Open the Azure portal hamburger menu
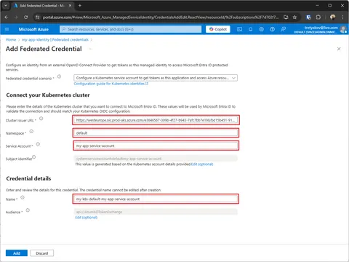Viewport: 349px width, 262px height. point(7,29)
